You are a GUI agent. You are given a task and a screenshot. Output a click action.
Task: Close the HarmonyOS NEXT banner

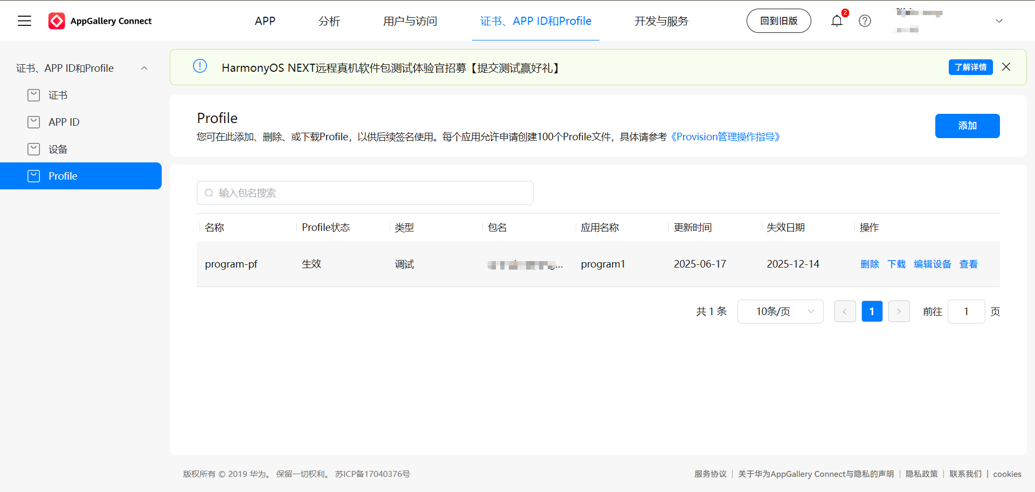coord(1006,67)
